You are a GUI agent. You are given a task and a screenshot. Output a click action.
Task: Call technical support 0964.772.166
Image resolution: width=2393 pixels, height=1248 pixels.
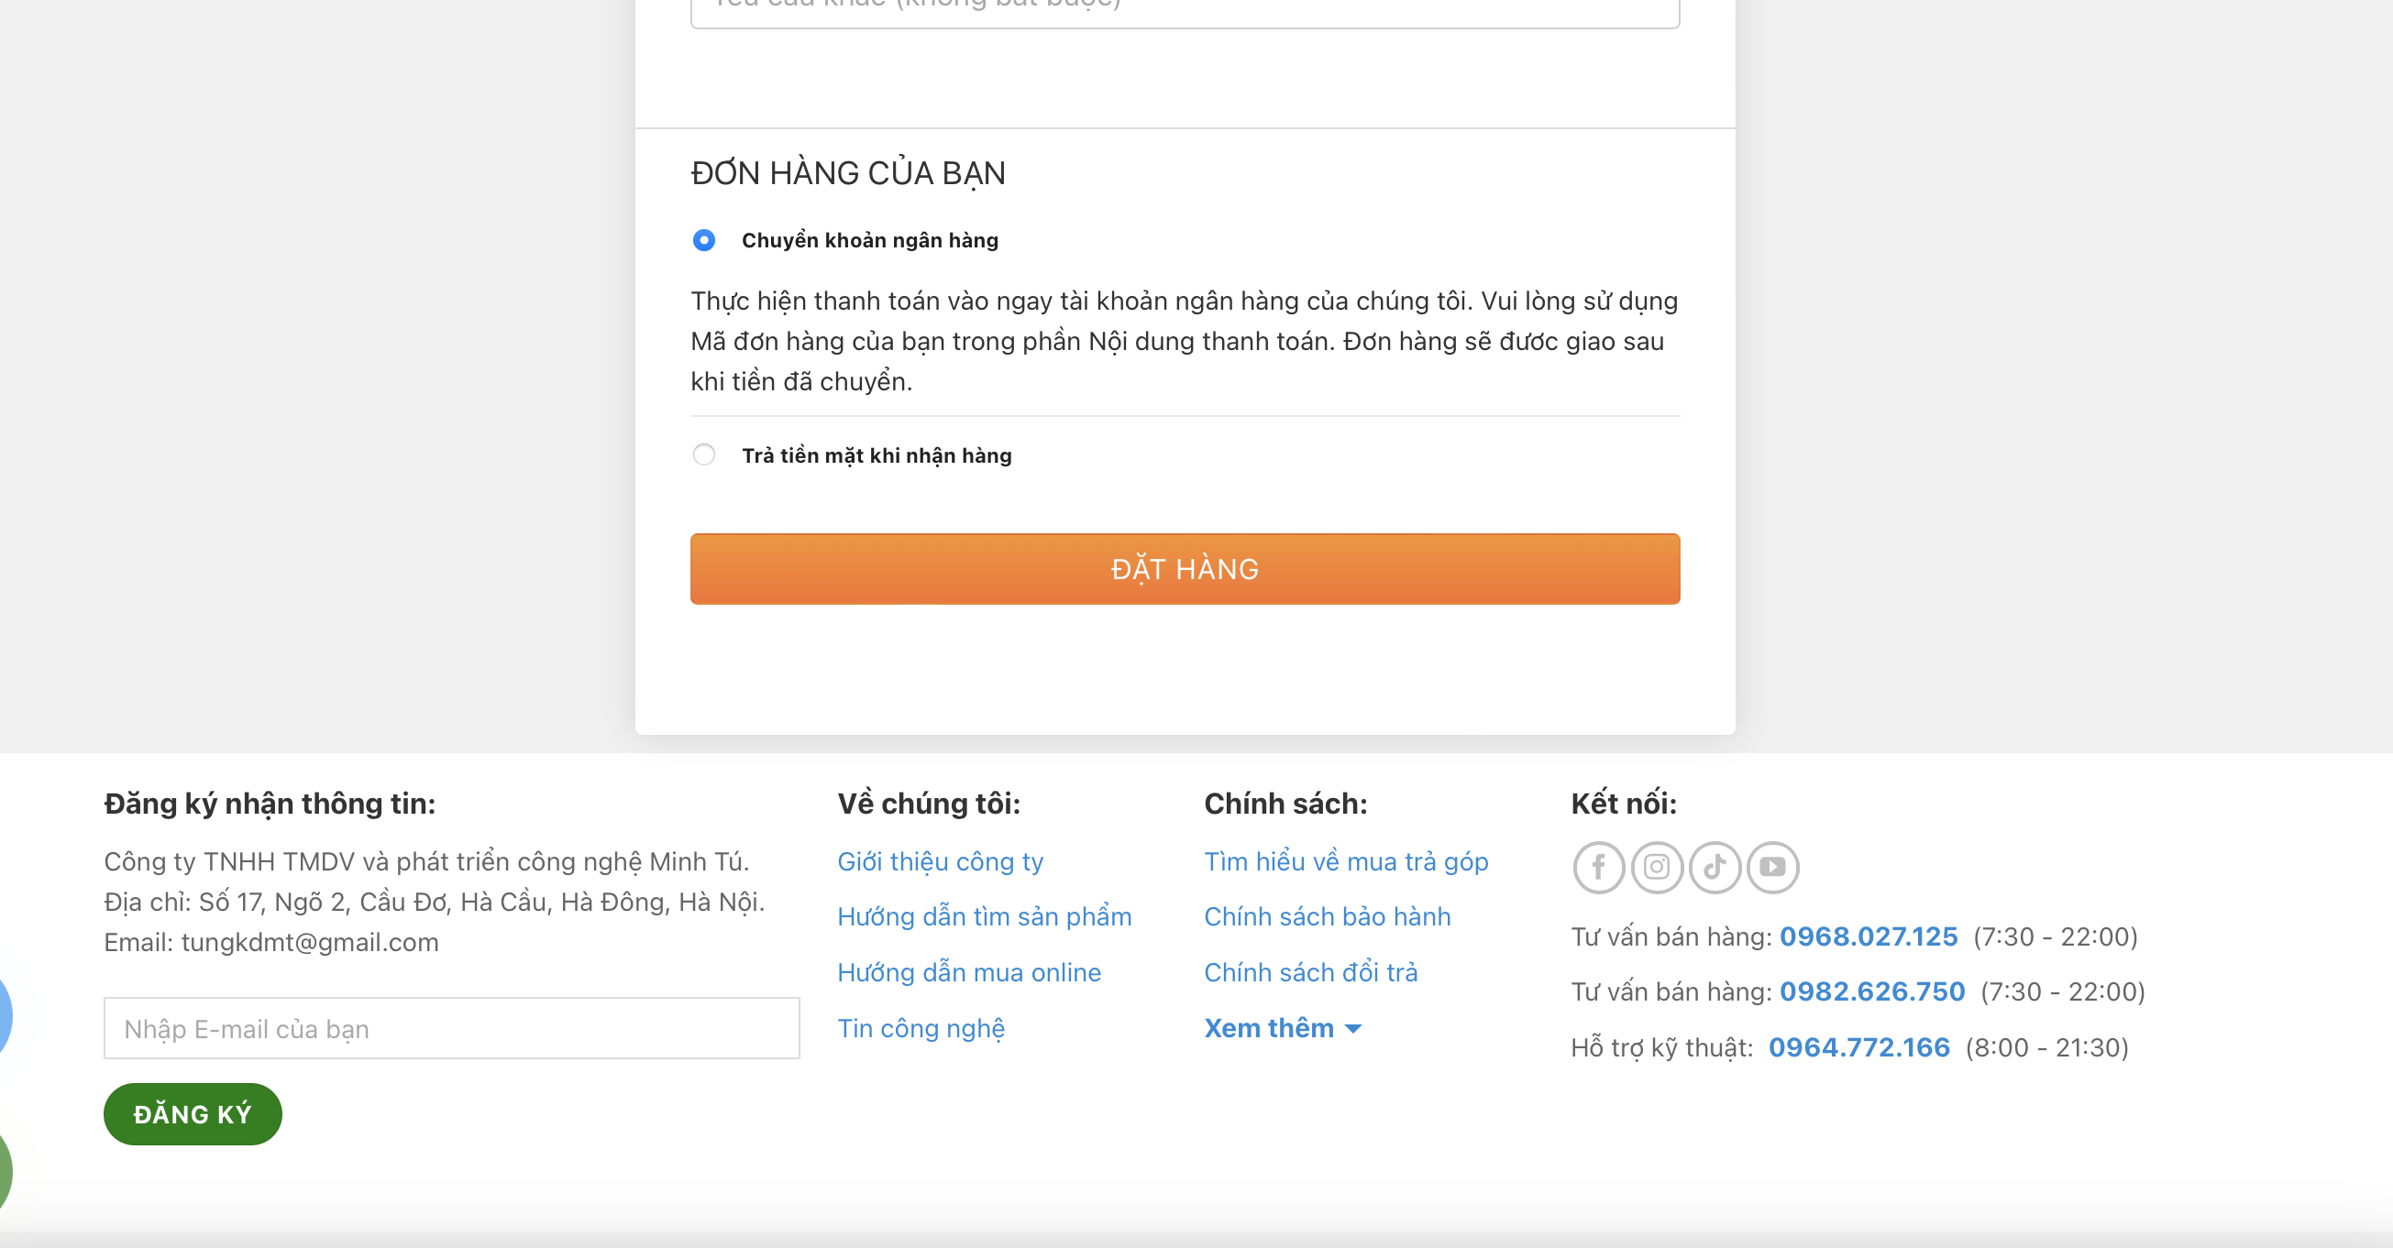1858,1047
